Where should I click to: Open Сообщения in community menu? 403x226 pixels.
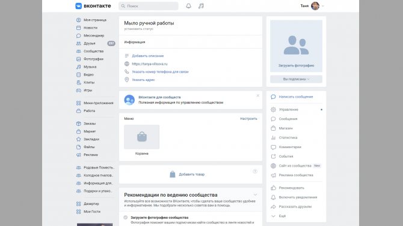click(288, 119)
